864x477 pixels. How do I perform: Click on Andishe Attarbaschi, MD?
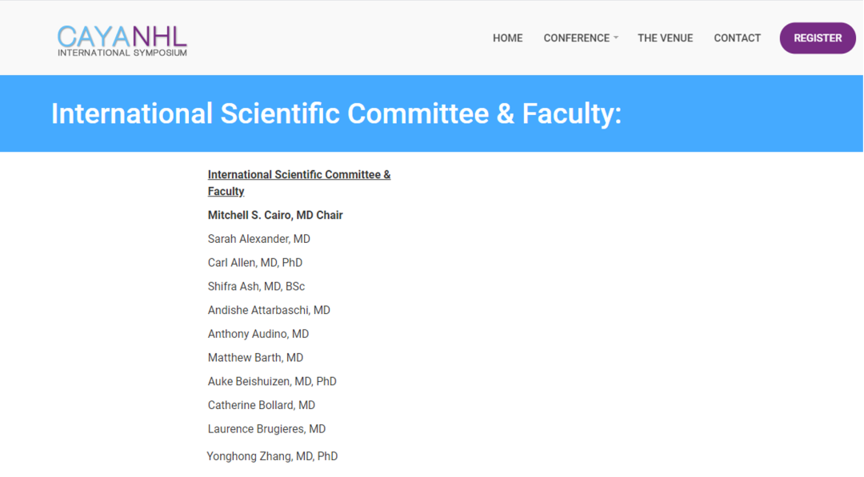tap(269, 310)
